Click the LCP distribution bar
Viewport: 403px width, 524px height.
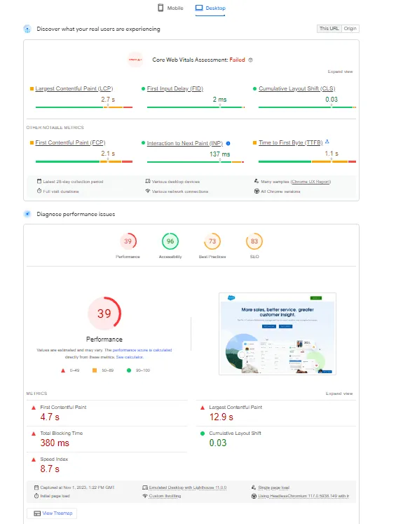(x=84, y=107)
